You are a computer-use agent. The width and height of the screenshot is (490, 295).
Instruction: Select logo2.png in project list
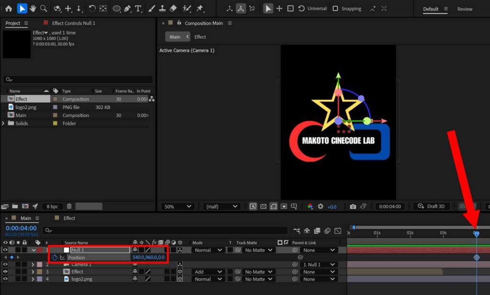click(x=26, y=107)
